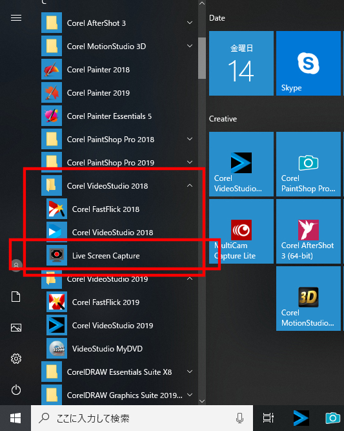Expand the Corel PaintShop Pro 2019 chevron
The height and width of the screenshot is (431, 344).
coord(190,162)
